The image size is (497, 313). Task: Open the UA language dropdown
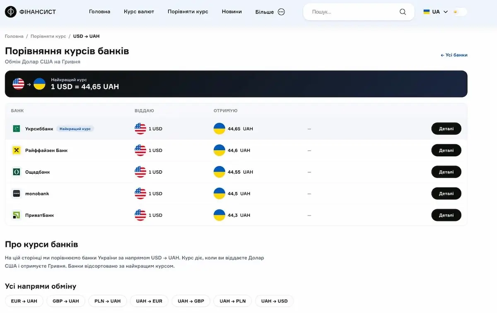click(x=436, y=12)
